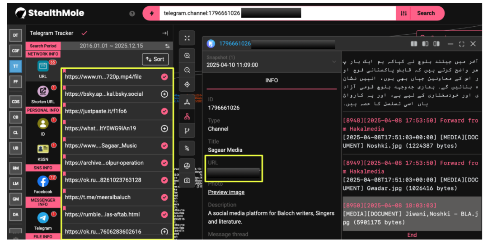Open the DA module button
This screenshot has width=488, height=244.
15,215
